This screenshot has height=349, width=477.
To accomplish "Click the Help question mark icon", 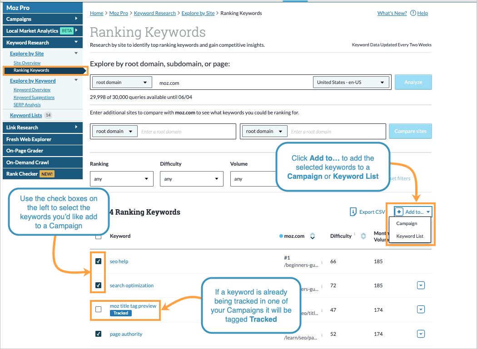I will [413, 13].
